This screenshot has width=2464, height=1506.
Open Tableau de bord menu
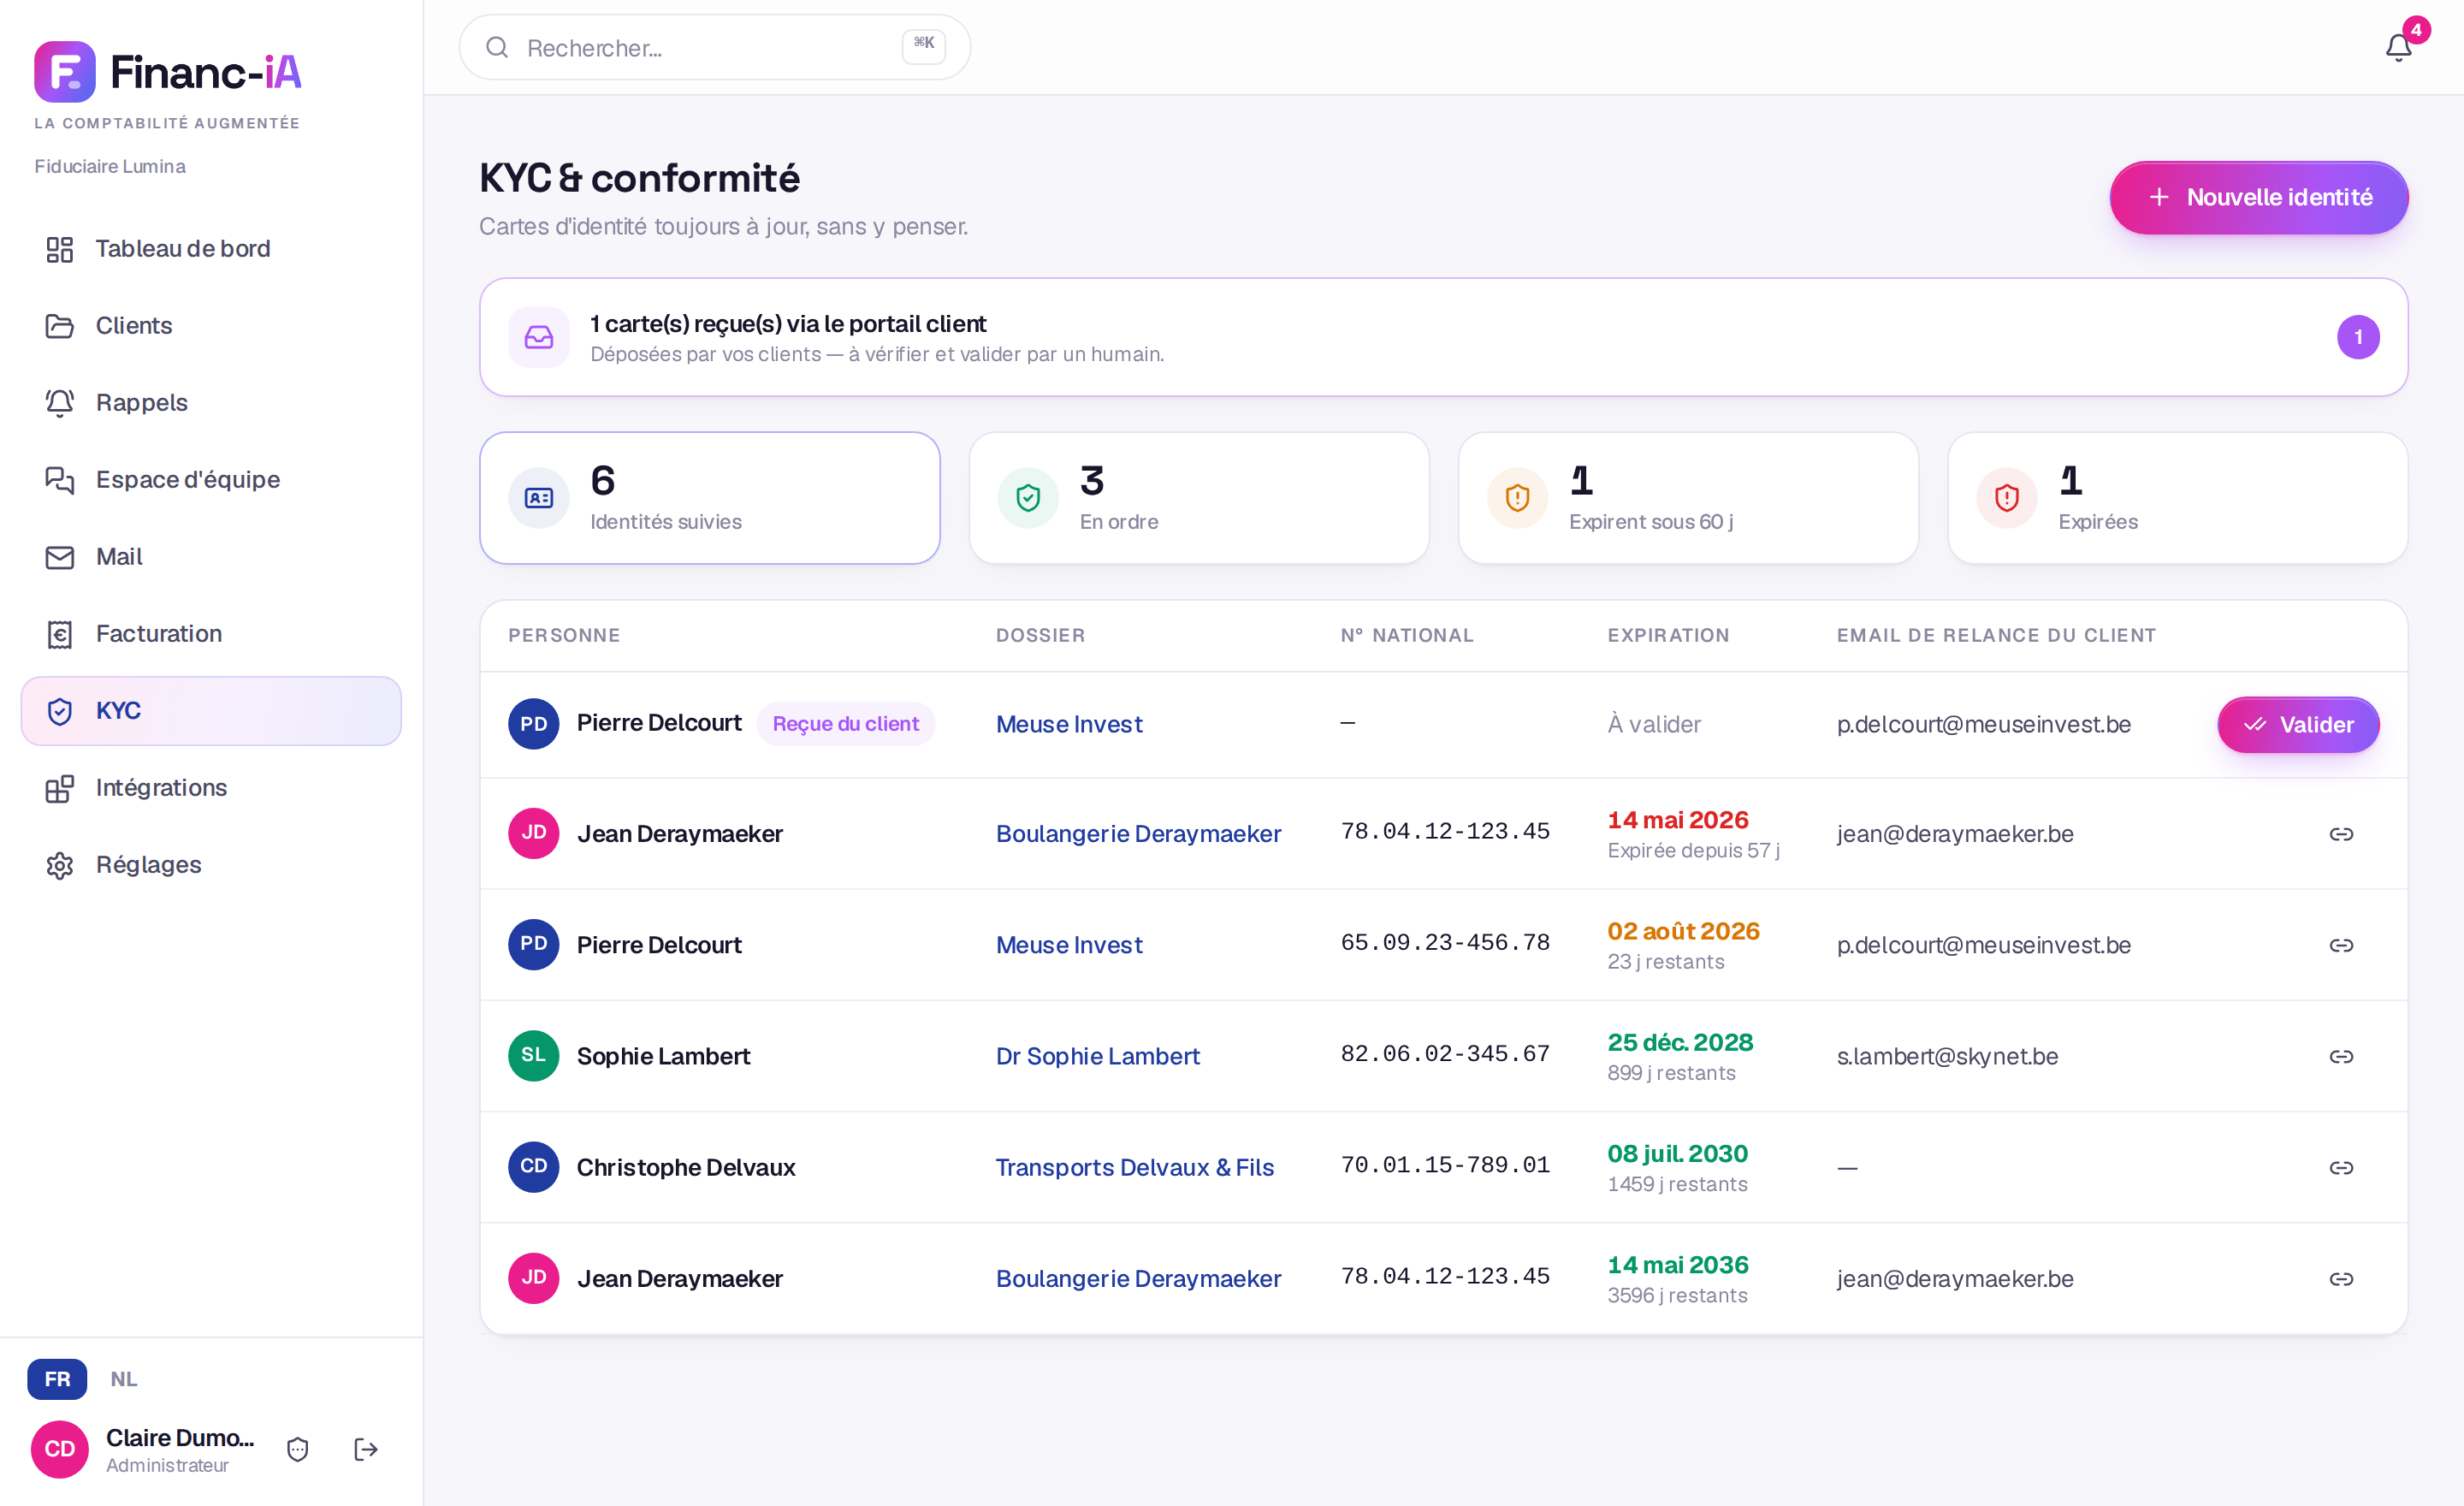click(x=211, y=249)
